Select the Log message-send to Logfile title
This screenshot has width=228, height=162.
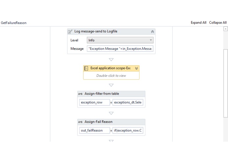(x=96, y=31)
